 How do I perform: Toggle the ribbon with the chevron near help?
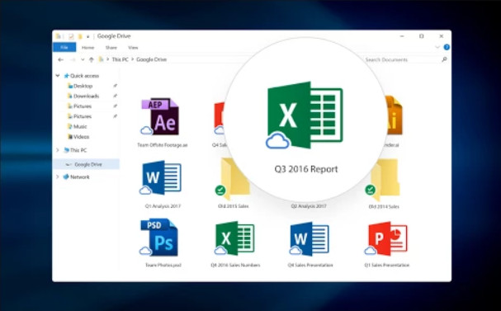coord(437,47)
